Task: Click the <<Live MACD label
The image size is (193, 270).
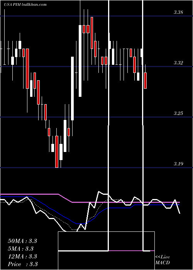Action: coord(163,260)
